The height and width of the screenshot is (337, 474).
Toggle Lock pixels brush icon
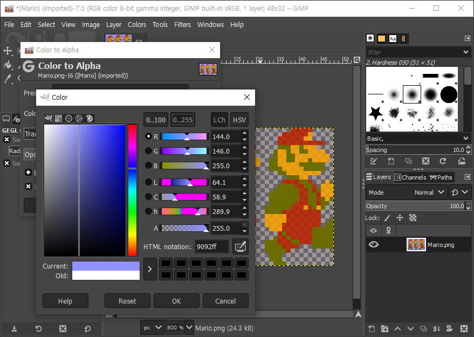(387, 218)
